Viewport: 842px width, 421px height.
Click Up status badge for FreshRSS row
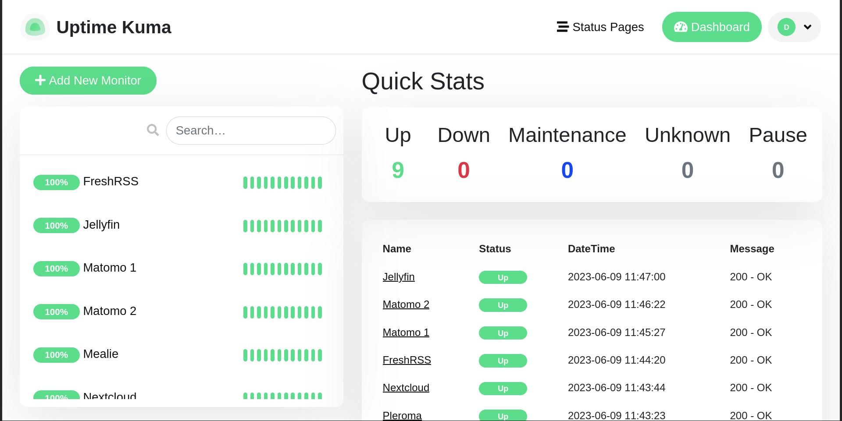click(x=503, y=361)
